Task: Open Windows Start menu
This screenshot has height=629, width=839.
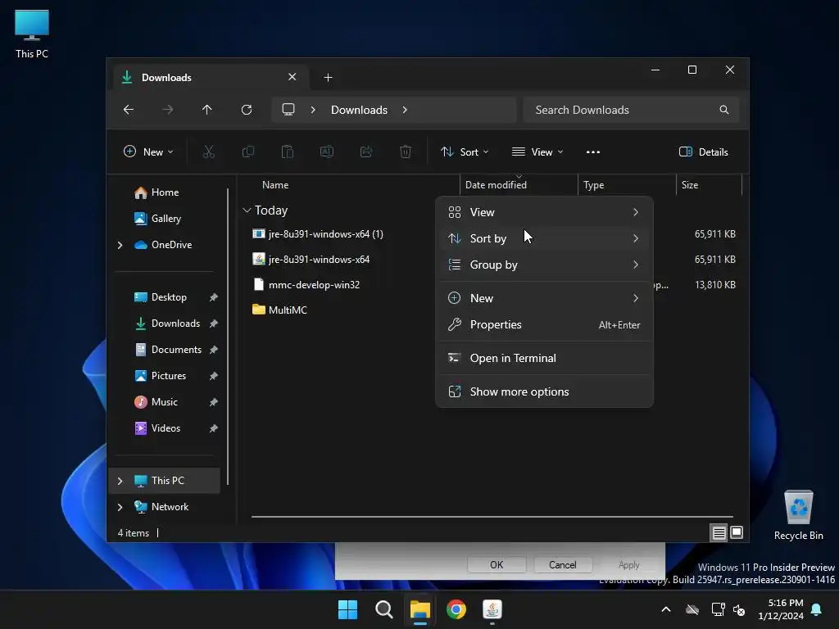Action: coord(347,609)
